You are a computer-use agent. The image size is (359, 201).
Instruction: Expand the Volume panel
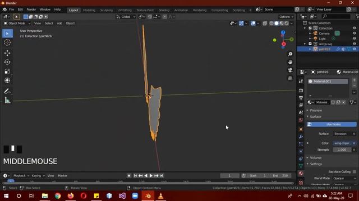click(x=315, y=157)
